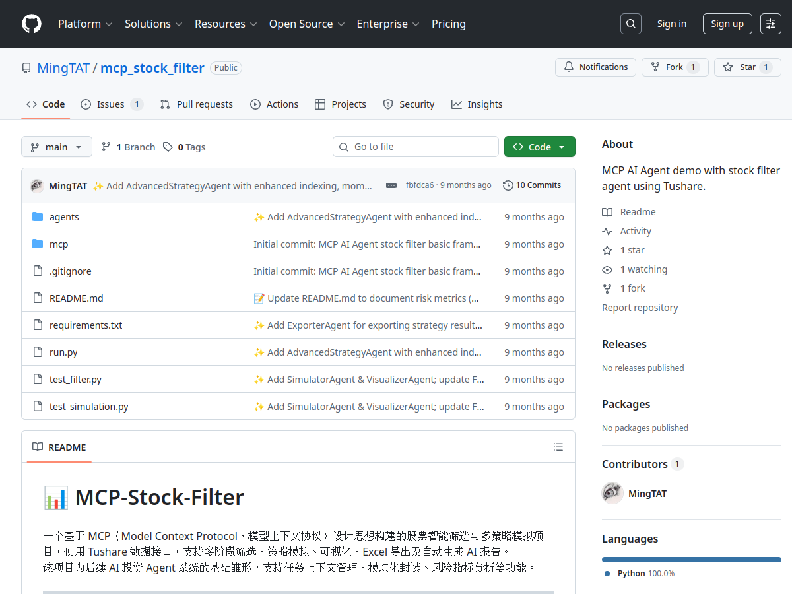Image resolution: width=792 pixels, height=594 pixels.
Task: Open the Solutions menu
Action: click(x=152, y=24)
